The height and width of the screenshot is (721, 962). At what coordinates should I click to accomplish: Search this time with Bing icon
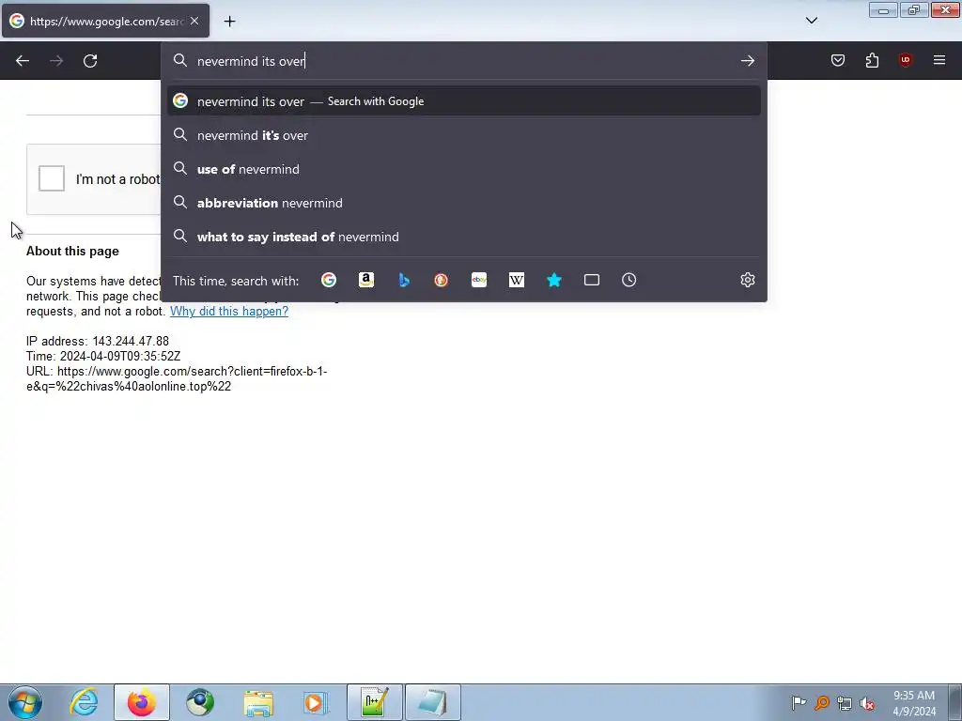[404, 280]
